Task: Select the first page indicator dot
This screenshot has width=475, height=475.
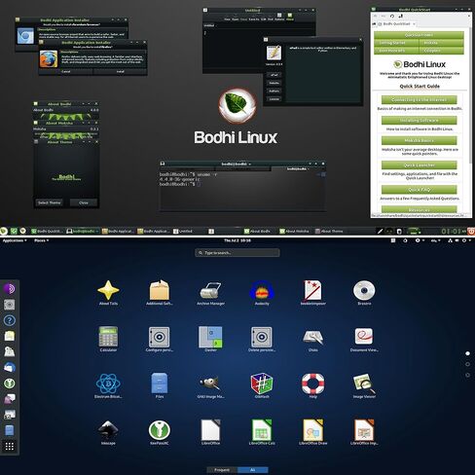Action: pyautogui.click(x=467, y=353)
